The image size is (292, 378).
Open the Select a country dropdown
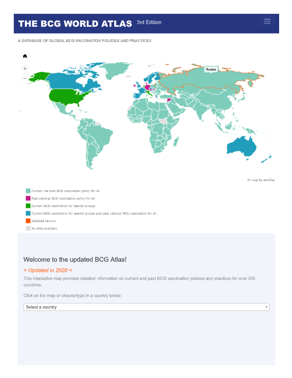[x=146, y=307]
